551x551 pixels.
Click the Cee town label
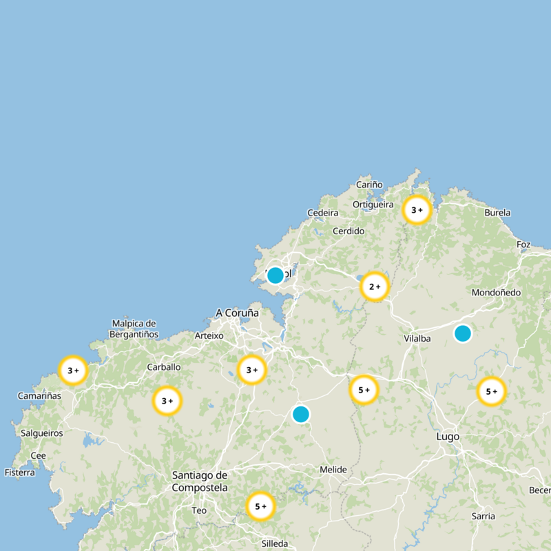(x=38, y=455)
